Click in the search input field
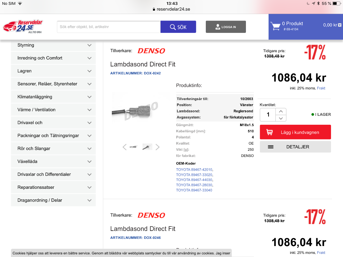This screenshot has height=257, width=343. click(x=108, y=27)
